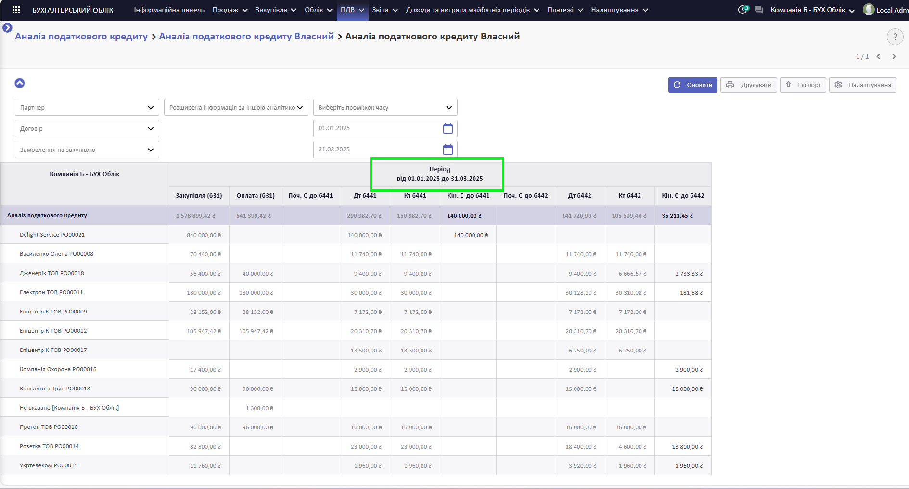Click row Протон ТОВ PO00010
The height and width of the screenshot is (489, 909).
point(356,427)
